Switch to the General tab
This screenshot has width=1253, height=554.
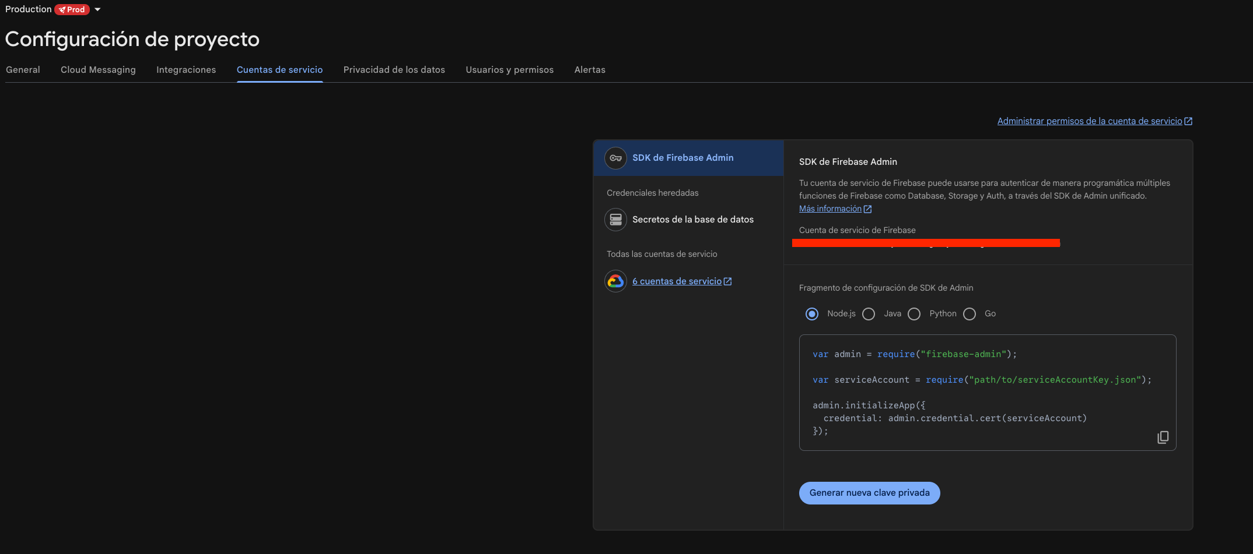coord(23,70)
